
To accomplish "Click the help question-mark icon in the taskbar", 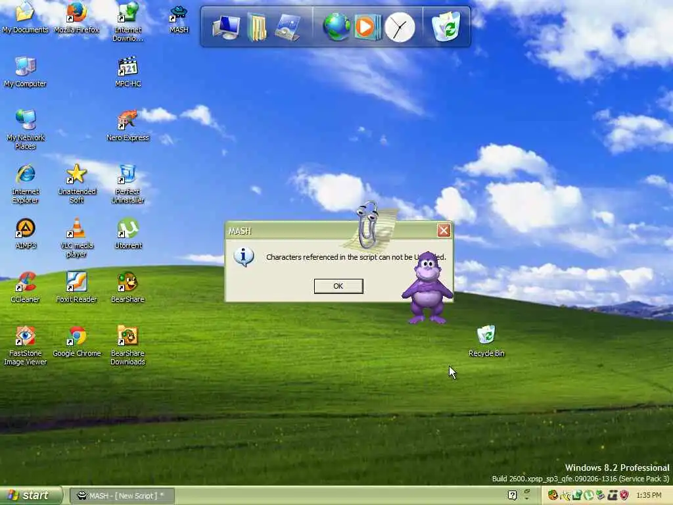I will [512, 496].
